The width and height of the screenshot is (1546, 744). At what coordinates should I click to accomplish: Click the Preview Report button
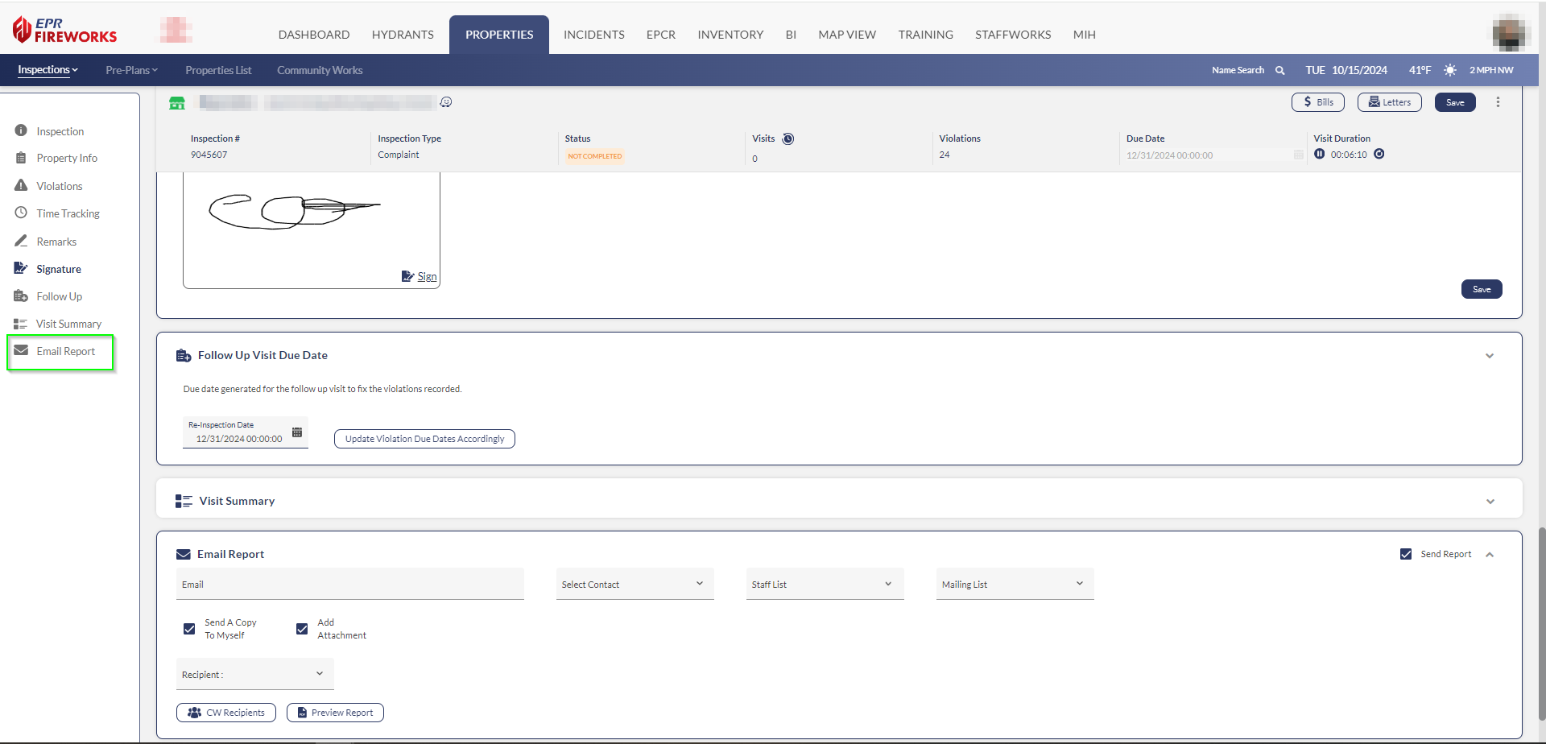(x=335, y=713)
